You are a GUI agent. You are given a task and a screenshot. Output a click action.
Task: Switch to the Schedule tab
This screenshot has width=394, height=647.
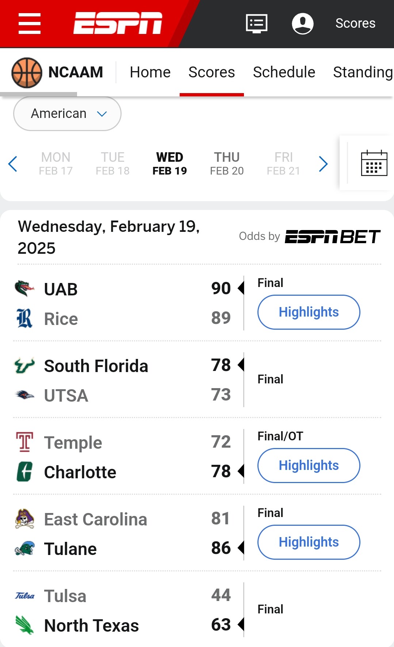pyautogui.click(x=284, y=72)
